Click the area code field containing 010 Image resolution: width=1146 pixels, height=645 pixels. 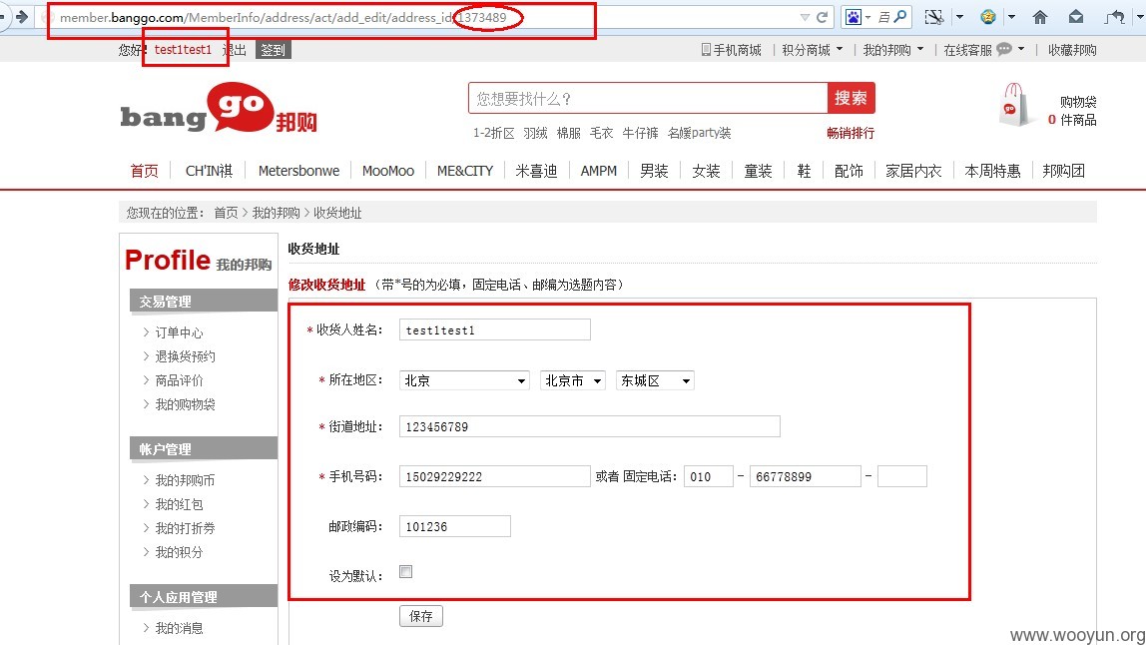click(x=708, y=476)
